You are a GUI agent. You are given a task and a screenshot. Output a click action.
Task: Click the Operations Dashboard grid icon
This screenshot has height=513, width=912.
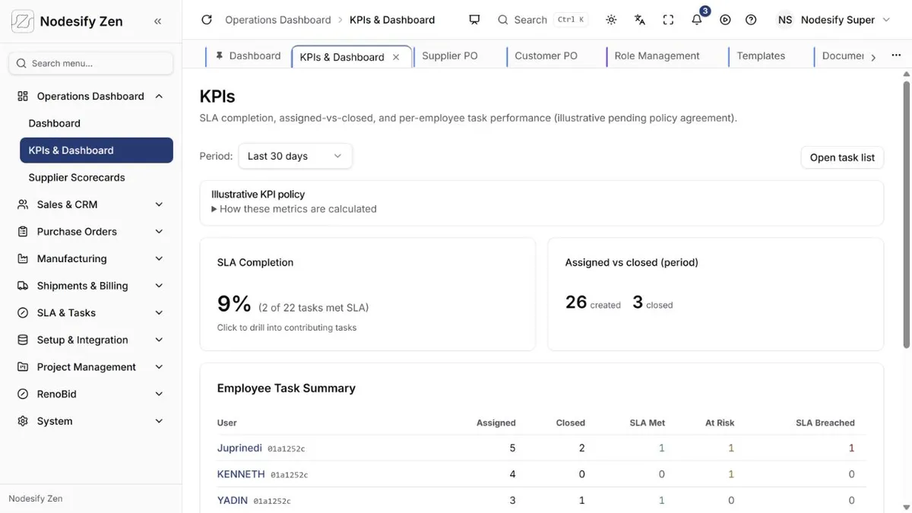(23, 96)
